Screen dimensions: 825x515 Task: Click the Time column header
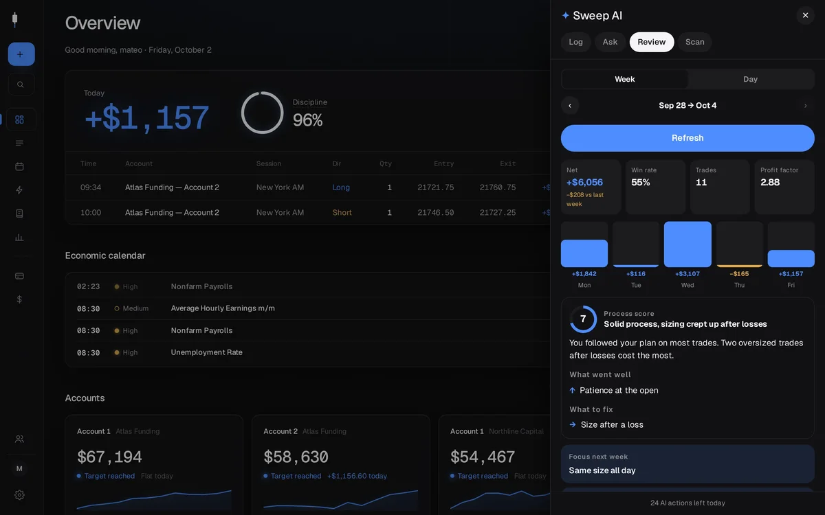click(x=89, y=163)
